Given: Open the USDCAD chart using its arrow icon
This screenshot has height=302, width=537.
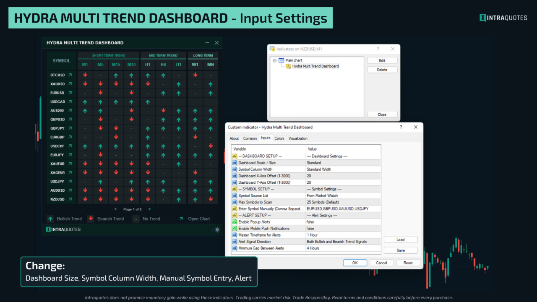Looking at the screenshot, I should pos(70,102).
